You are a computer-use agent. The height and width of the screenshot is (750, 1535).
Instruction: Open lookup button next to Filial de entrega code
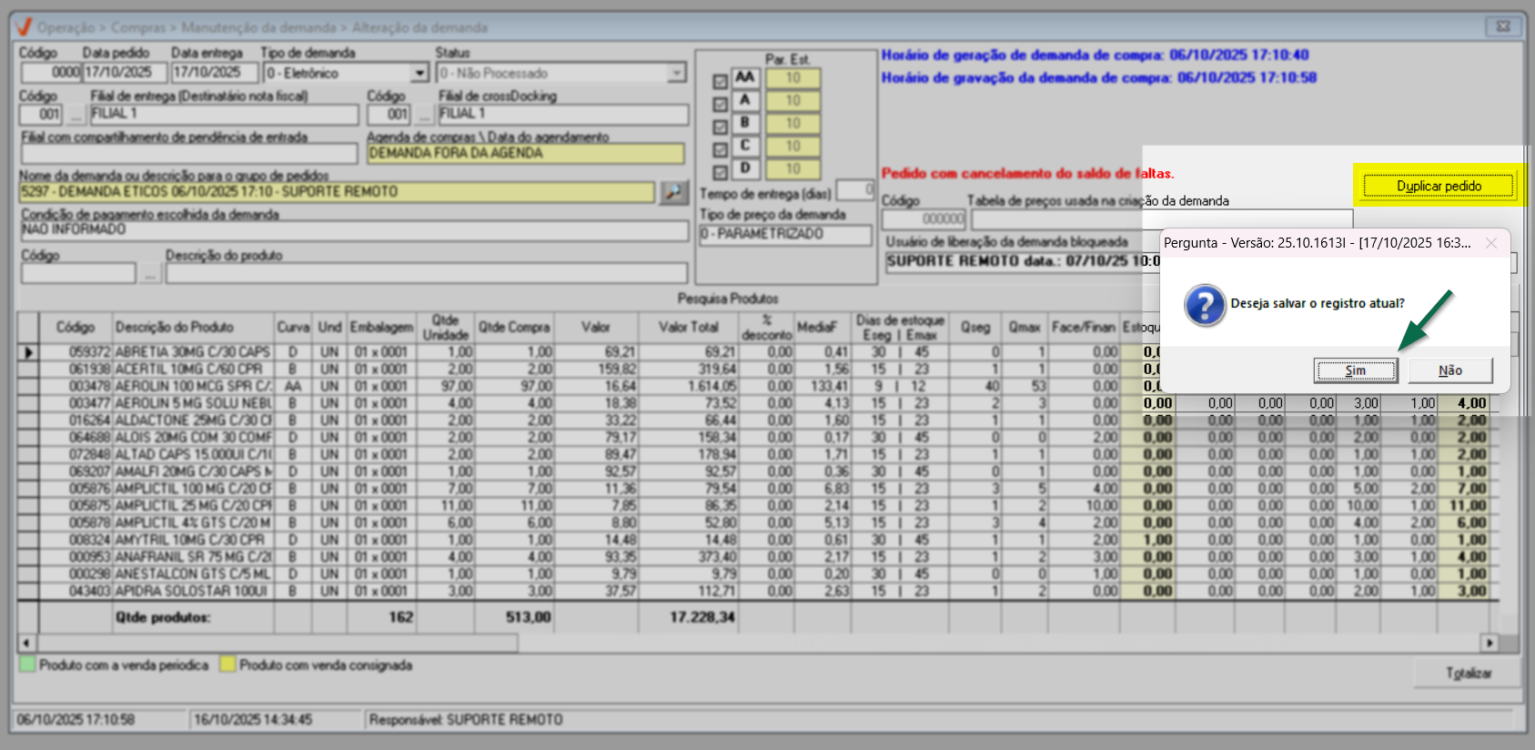[x=76, y=115]
